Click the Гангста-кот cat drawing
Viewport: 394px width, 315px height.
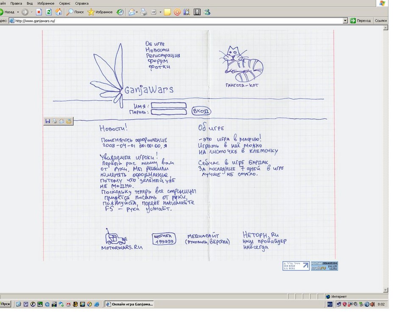click(x=241, y=64)
